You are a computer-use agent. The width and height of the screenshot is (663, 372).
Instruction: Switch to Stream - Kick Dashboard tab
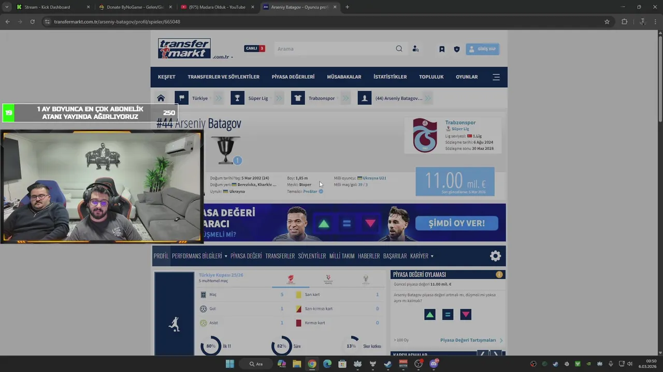(47, 7)
